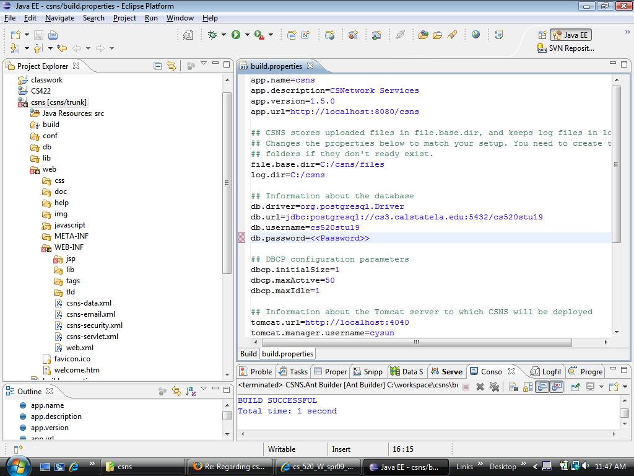Toggle the Outline sort alphabetically button
634x476 pixels.
(191, 391)
